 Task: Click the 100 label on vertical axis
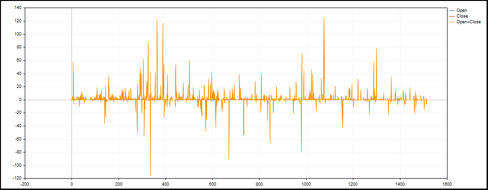18,34
